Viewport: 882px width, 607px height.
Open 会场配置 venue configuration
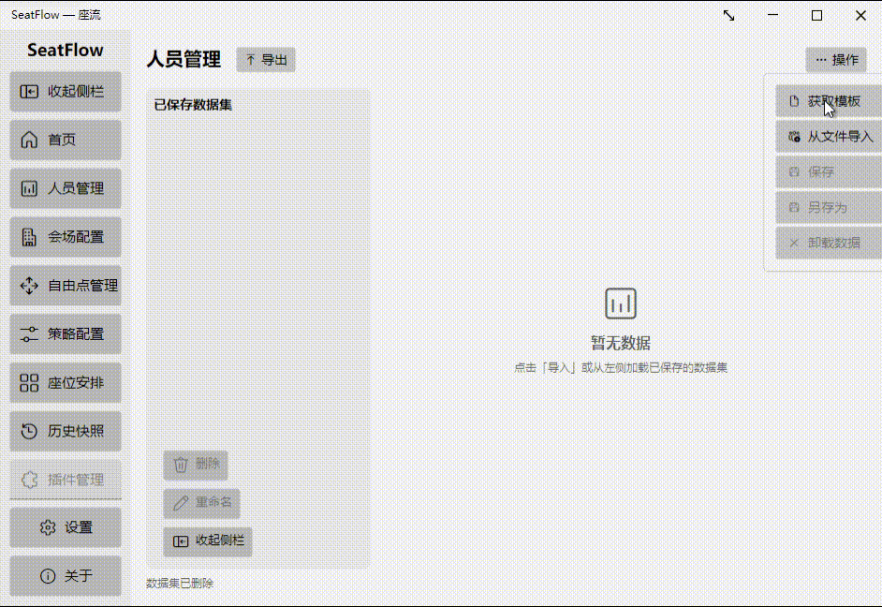pyautogui.click(x=66, y=237)
